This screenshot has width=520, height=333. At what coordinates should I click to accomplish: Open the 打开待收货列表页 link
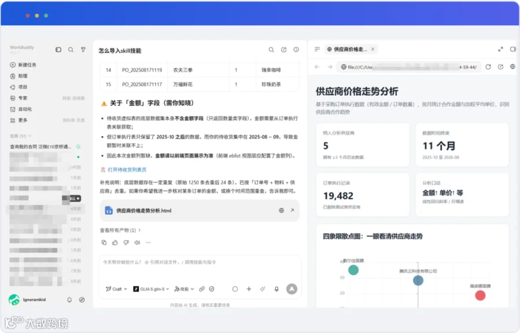pos(127,170)
